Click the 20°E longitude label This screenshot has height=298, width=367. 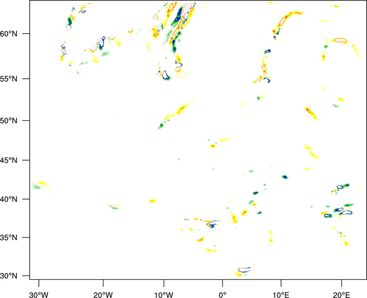[341, 294]
